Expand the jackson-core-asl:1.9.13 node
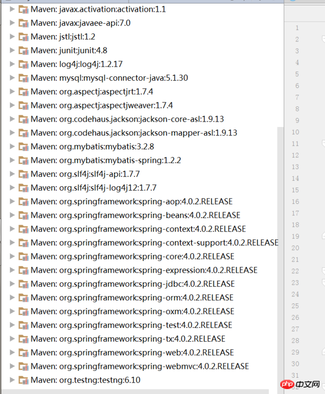 point(12,119)
